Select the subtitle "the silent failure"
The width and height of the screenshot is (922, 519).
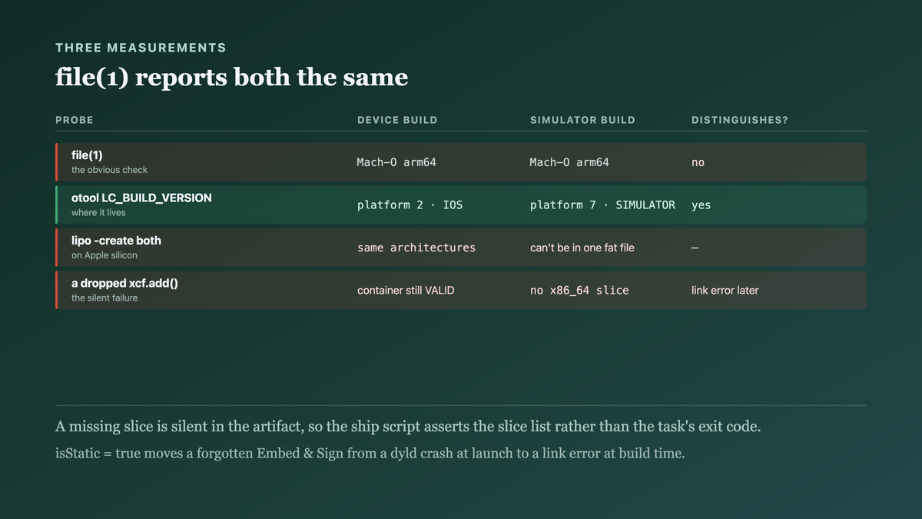[104, 298]
